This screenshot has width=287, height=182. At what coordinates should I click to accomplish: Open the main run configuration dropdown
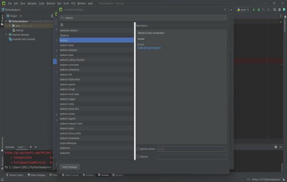[243, 10]
